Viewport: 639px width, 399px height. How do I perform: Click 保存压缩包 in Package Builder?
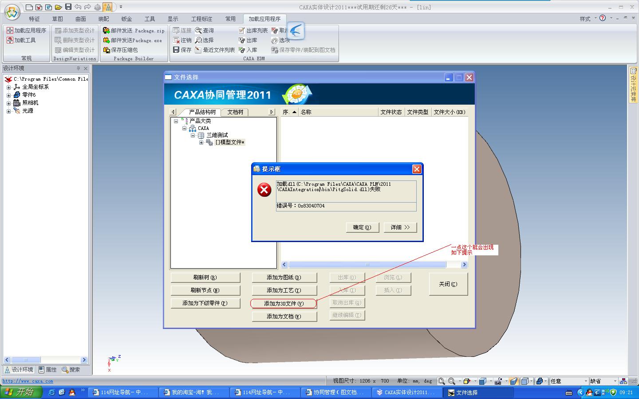pyautogui.click(x=120, y=50)
